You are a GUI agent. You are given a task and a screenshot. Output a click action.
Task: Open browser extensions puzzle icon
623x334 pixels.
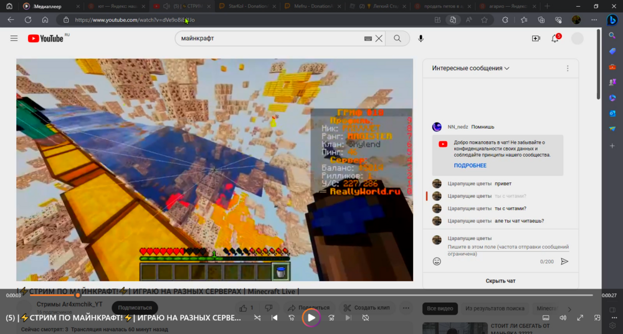click(x=505, y=20)
